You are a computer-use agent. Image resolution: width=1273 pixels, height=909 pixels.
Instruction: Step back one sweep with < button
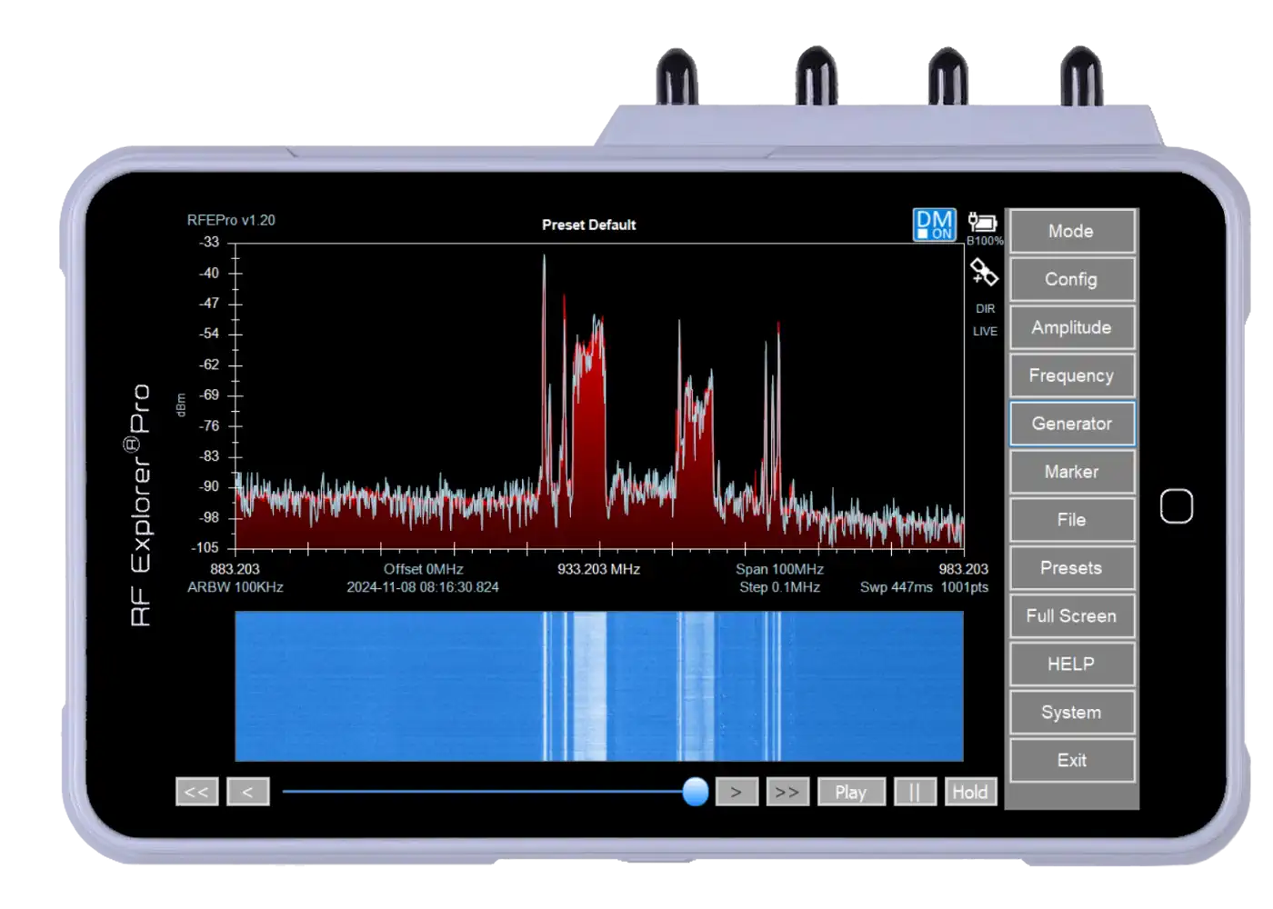(247, 792)
